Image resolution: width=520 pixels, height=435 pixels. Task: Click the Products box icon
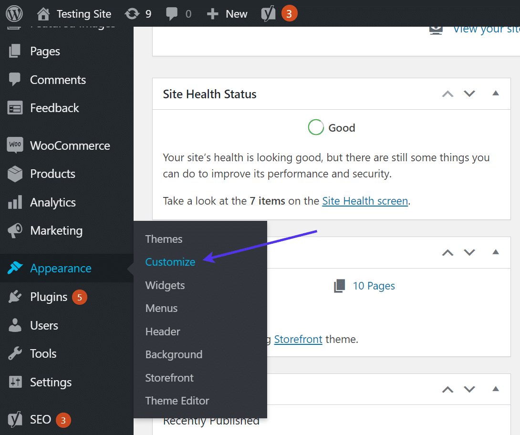[x=15, y=174]
